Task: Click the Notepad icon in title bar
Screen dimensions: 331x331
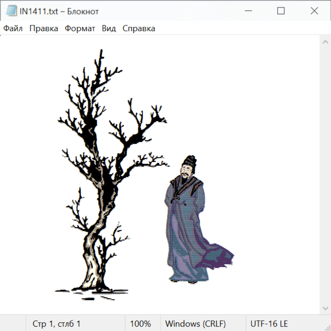Action: pyautogui.click(x=11, y=11)
